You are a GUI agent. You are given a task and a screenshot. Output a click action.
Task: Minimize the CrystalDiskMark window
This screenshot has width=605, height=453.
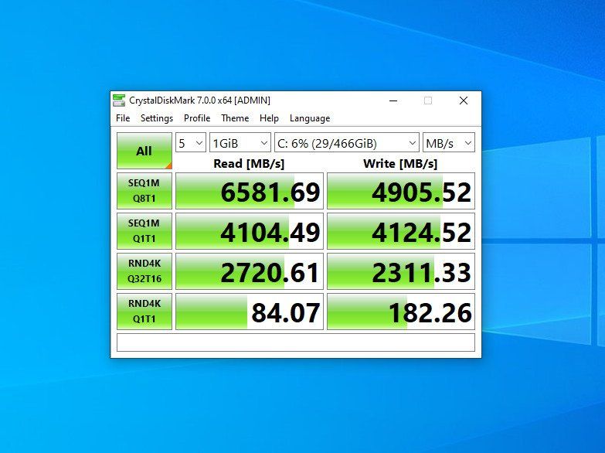pyautogui.click(x=393, y=100)
